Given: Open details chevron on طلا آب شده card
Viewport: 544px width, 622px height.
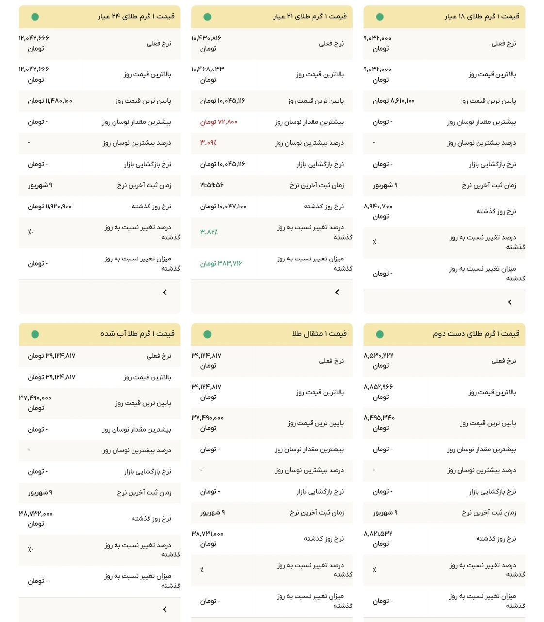Looking at the screenshot, I should tap(165, 608).
